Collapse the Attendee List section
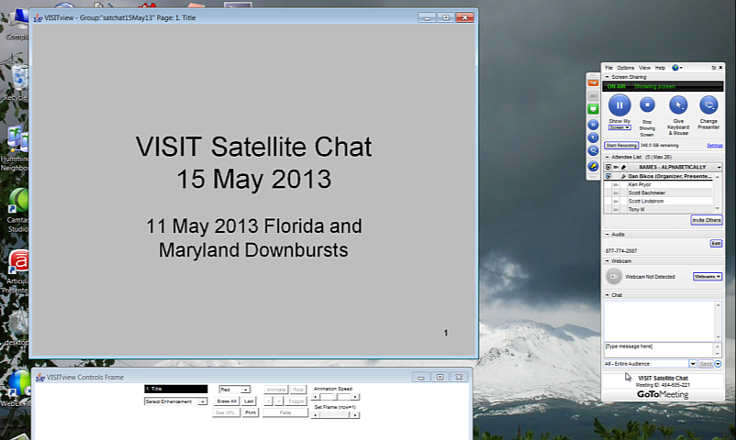This screenshot has width=736, height=440. point(607,158)
